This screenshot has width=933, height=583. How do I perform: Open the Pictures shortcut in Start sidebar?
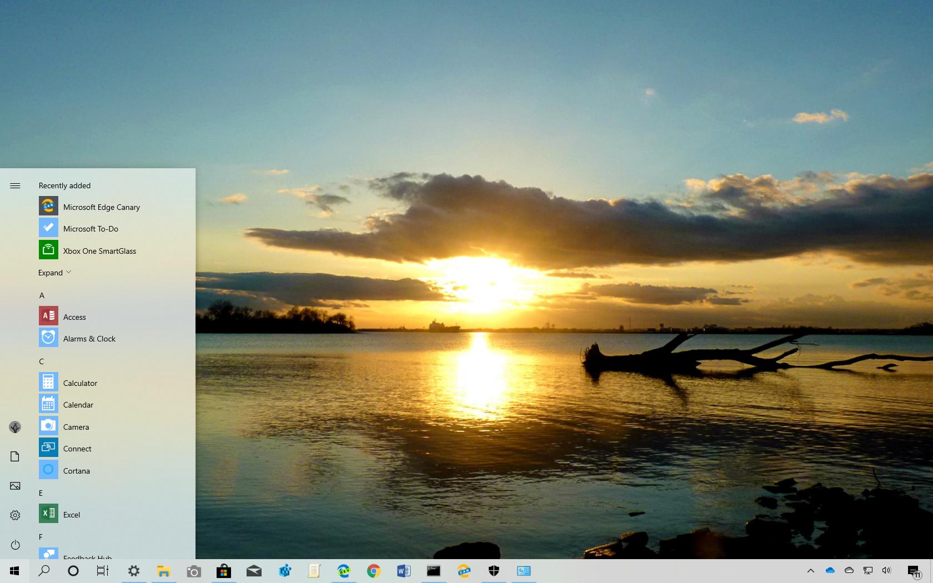tap(15, 486)
